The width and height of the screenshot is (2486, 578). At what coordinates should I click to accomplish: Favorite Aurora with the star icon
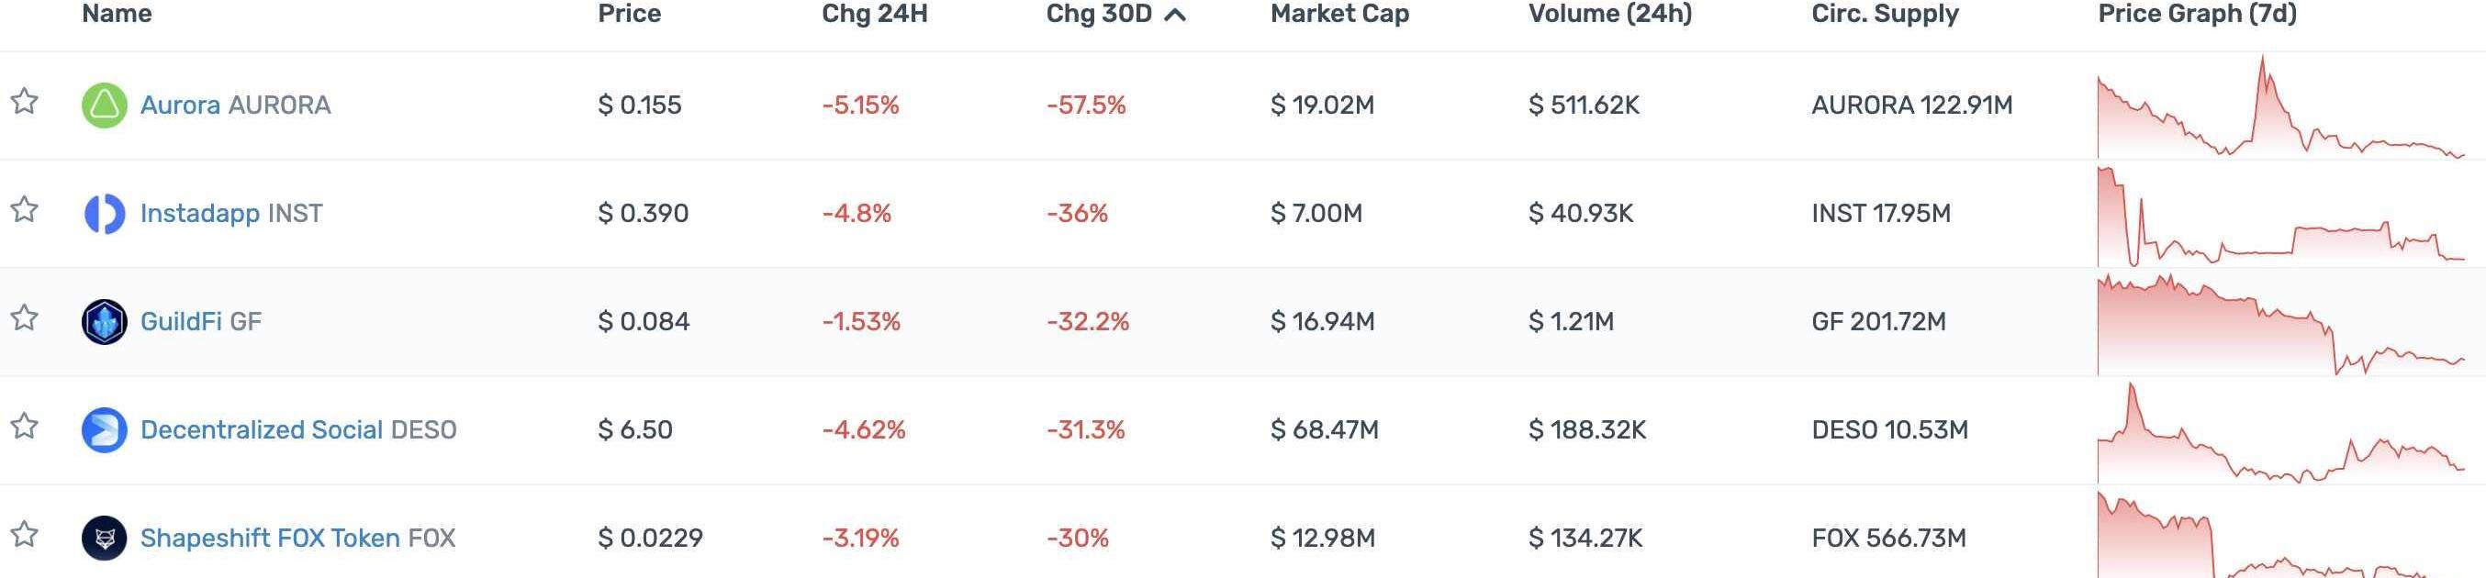click(24, 101)
